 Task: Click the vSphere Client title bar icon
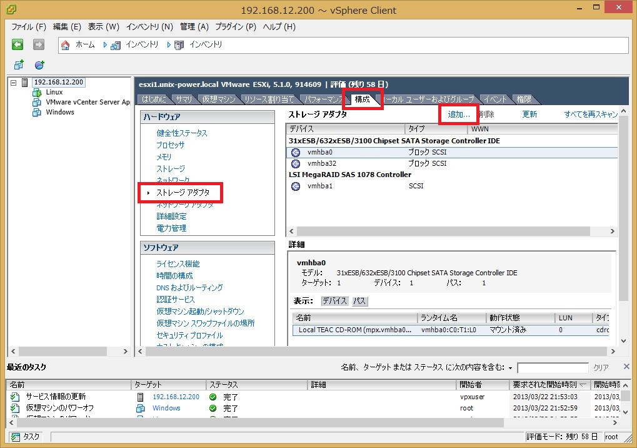(11, 9)
